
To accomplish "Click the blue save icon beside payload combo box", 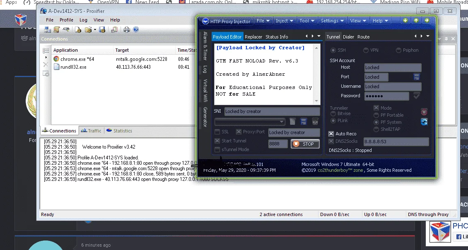I will tap(304, 121).
